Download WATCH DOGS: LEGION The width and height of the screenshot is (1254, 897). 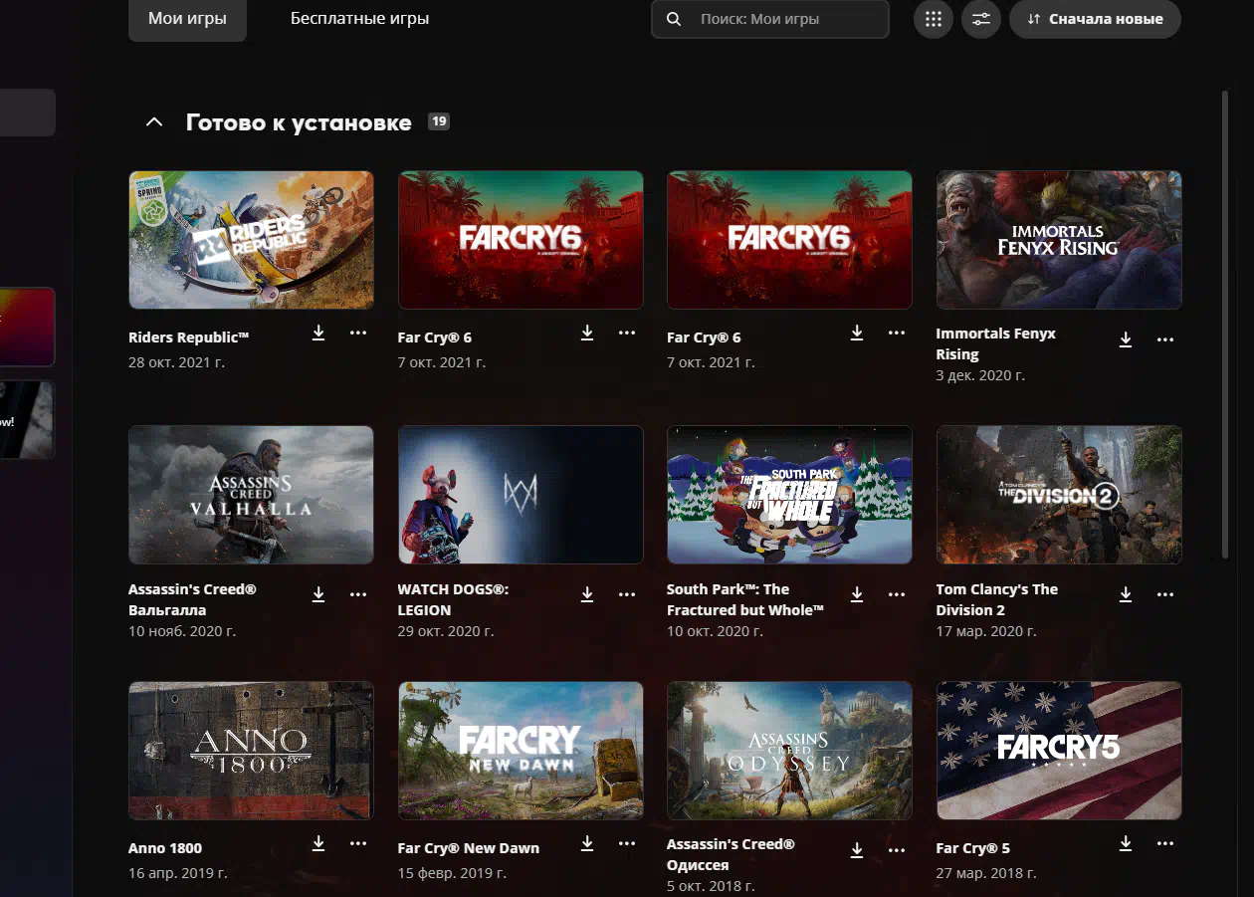point(587,594)
